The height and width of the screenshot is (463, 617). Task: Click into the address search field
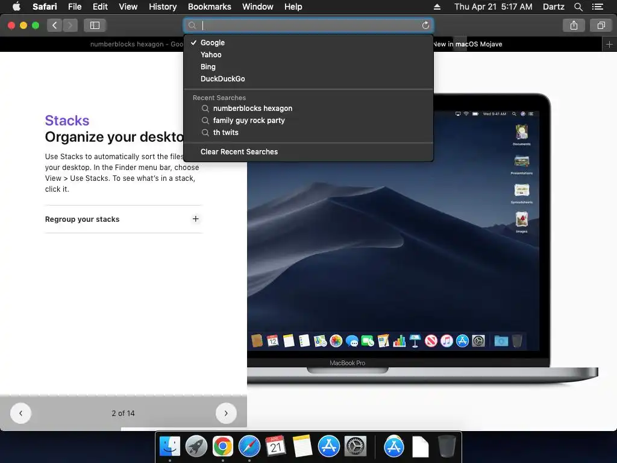point(308,25)
